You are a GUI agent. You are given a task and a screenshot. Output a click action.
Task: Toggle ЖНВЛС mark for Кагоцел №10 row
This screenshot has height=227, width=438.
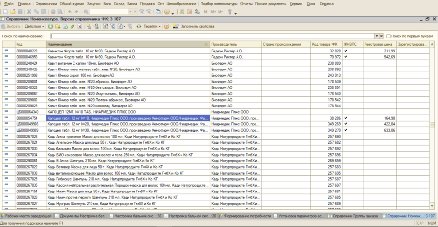tap(346, 118)
